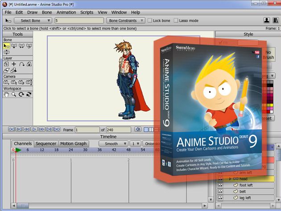The width and height of the screenshot is (281, 211).
Task: Select the Select Bone tool
Action: [x=7, y=46]
